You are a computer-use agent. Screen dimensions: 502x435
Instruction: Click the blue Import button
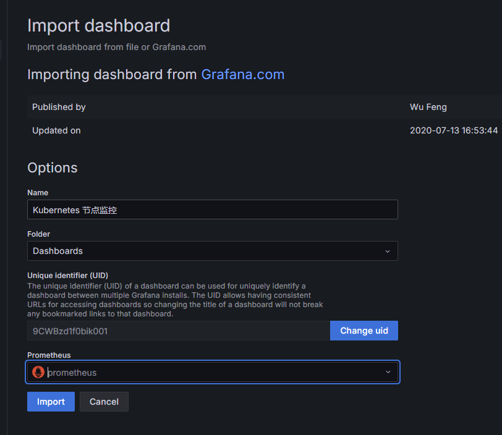tap(51, 402)
